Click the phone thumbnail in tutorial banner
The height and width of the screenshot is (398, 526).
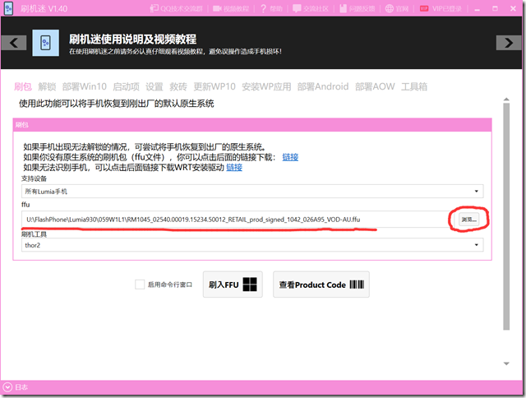(x=45, y=43)
